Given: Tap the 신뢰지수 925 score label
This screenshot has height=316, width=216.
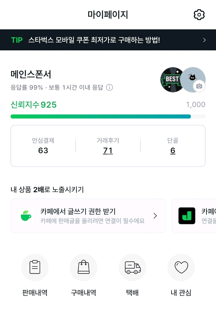Looking at the screenshot, I should coord(34,105).
